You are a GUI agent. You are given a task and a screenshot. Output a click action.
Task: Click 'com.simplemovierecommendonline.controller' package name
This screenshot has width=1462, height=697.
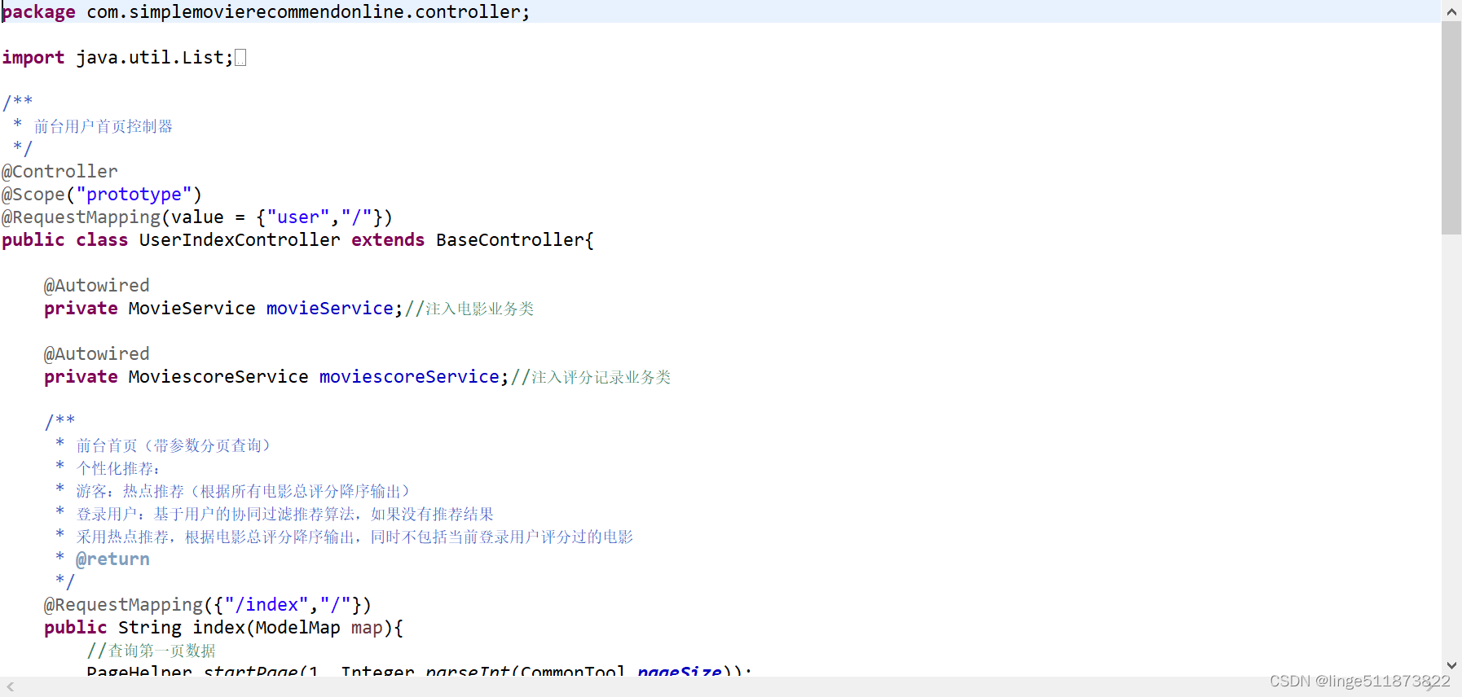tap(303, 12)
